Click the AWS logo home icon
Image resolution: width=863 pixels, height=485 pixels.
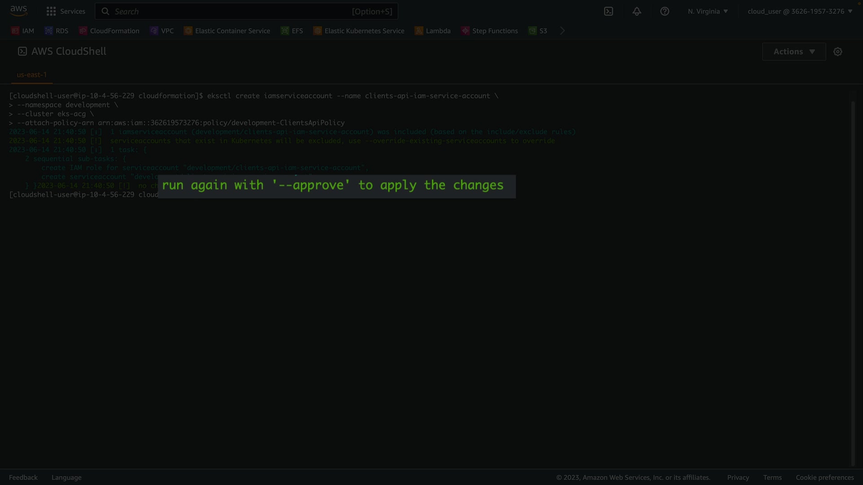point(18,11)
